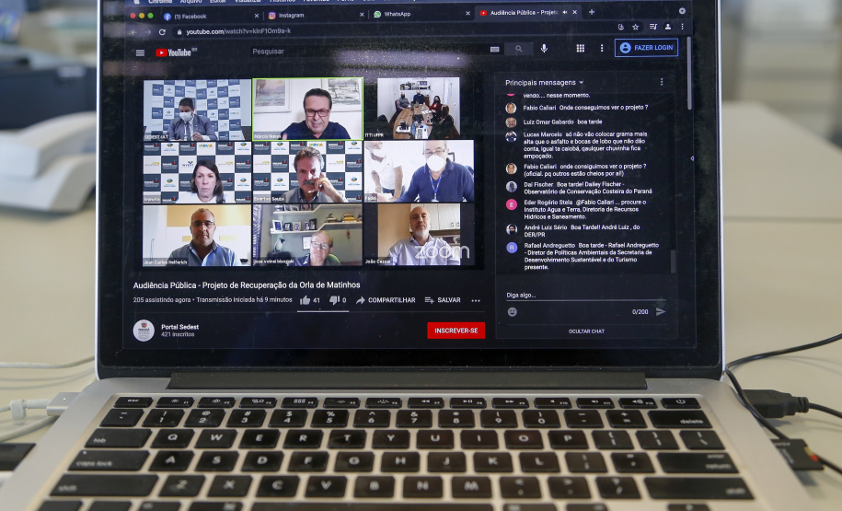Open the on-screen keyboard icon in search

pos(495,49)
